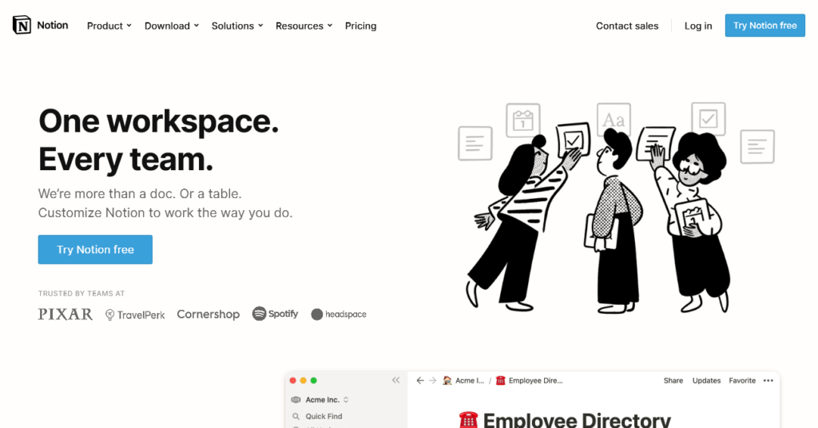
Task: Click the back arrow in the app preview
Action: (420, 381)
